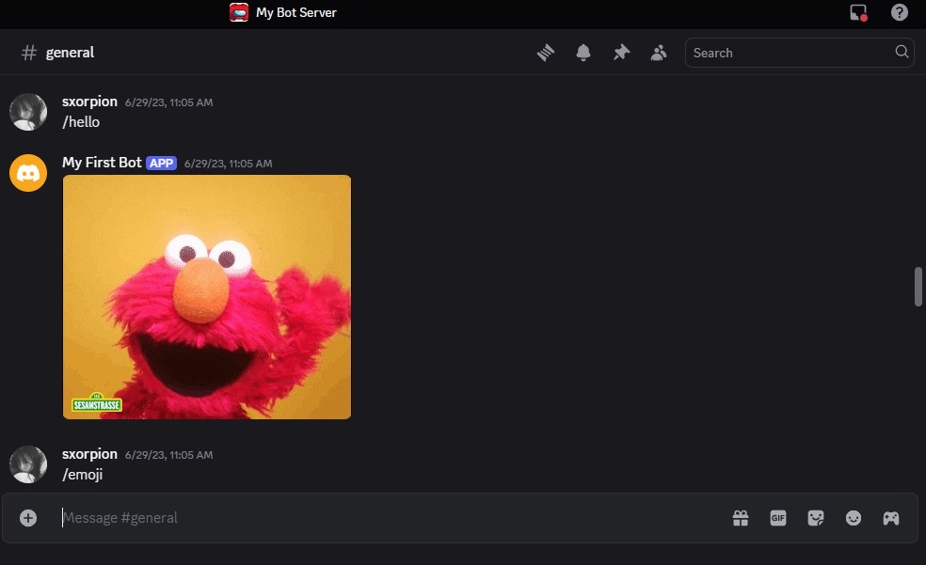Focus the Message #general text box
This screenshot has height=565, width=926.
(x=390, y=518)
